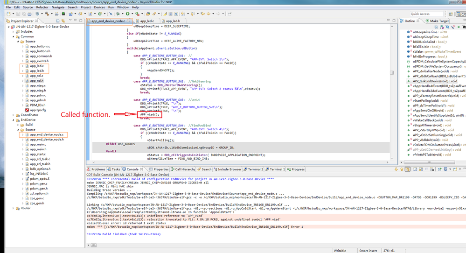Expand the Router folder
The width and height of the screenshot is (466, 253).
coord(14,208)
